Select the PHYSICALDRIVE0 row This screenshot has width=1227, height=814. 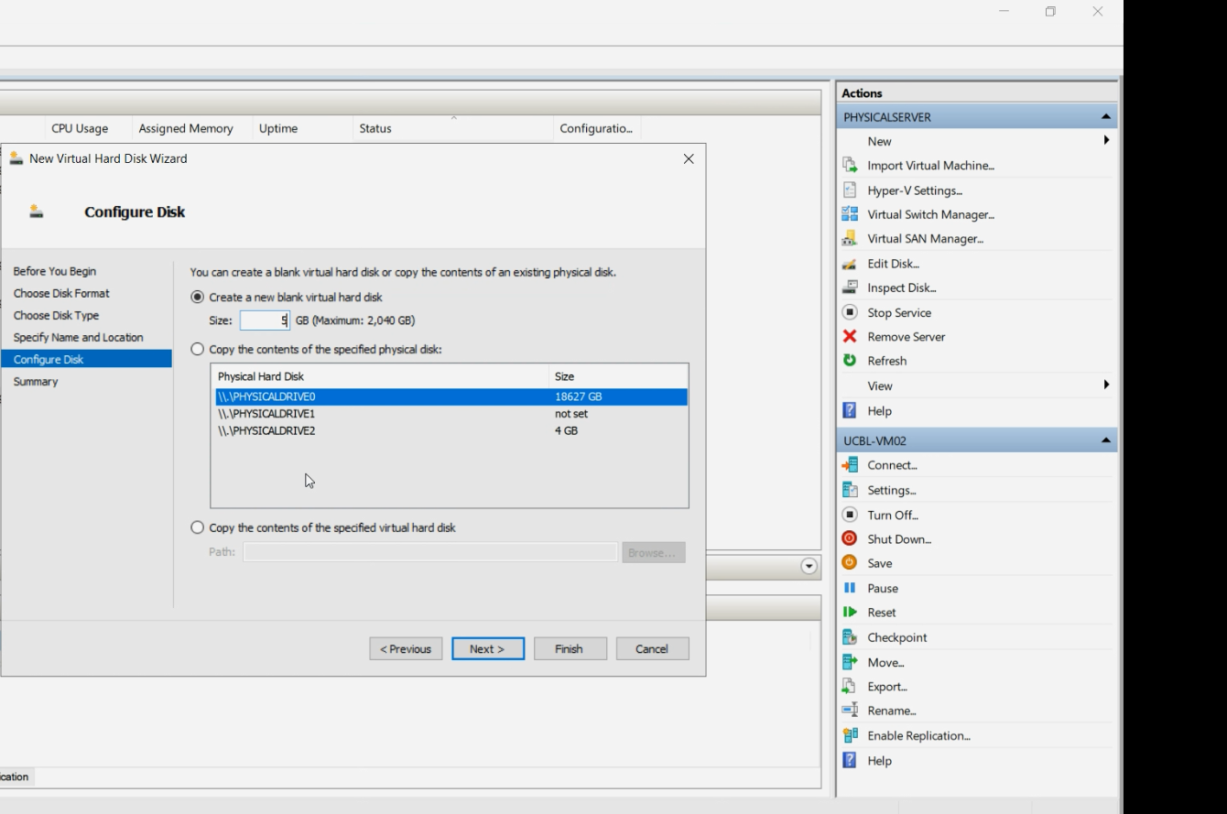[451, 396]
